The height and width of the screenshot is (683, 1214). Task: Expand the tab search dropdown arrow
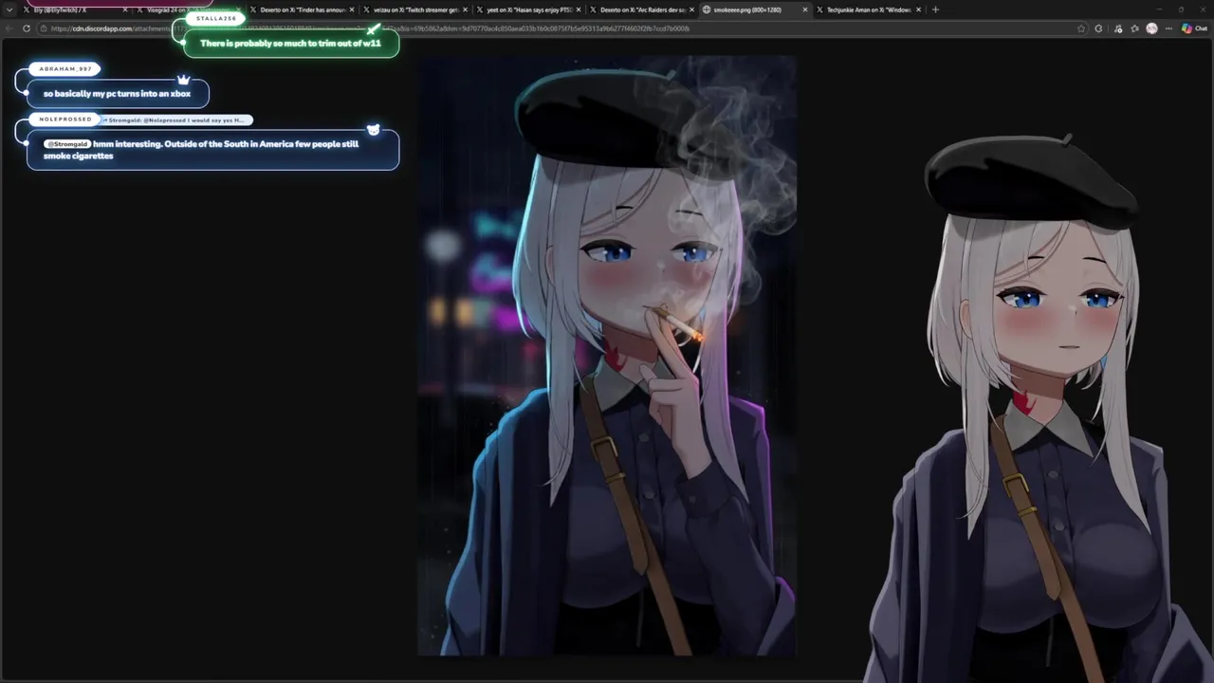point(10,9)
